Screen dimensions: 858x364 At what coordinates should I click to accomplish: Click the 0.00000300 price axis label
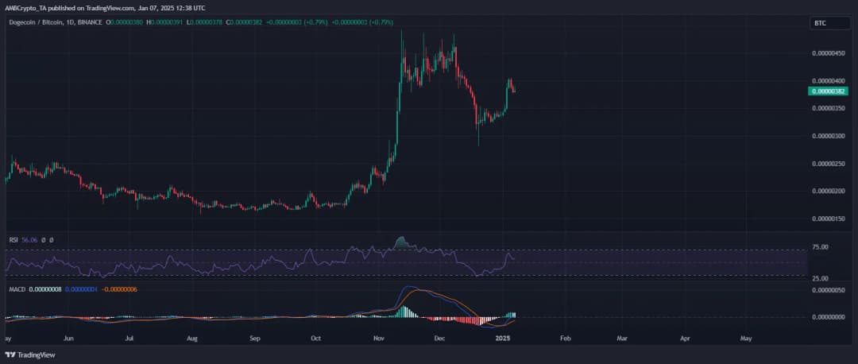829,136
